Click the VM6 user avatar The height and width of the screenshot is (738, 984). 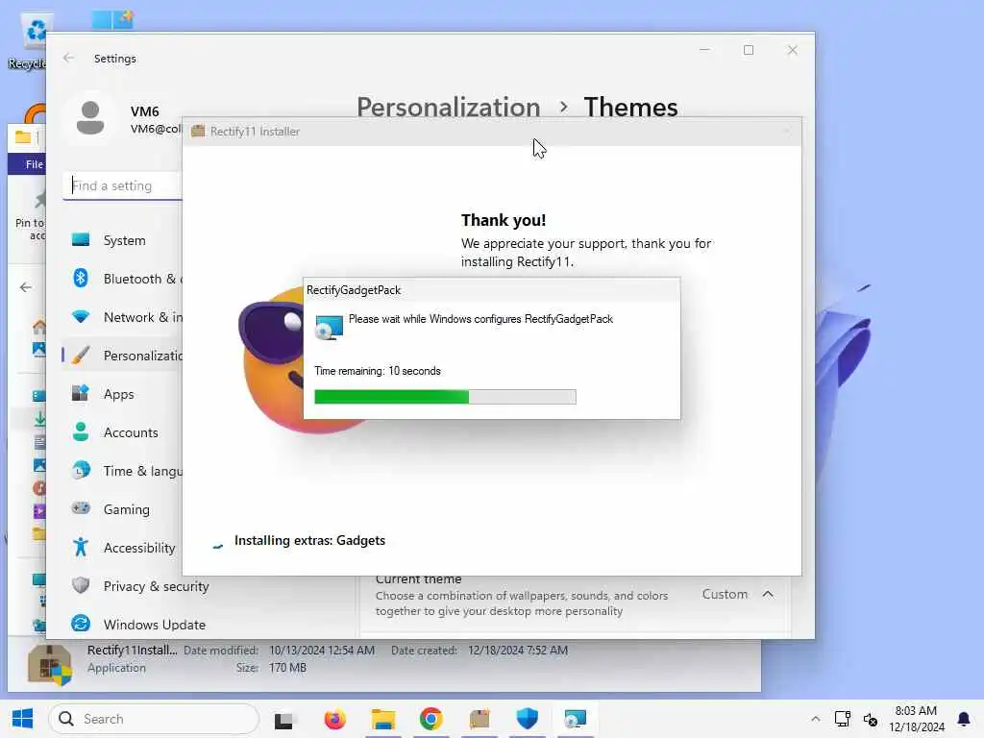90,118
